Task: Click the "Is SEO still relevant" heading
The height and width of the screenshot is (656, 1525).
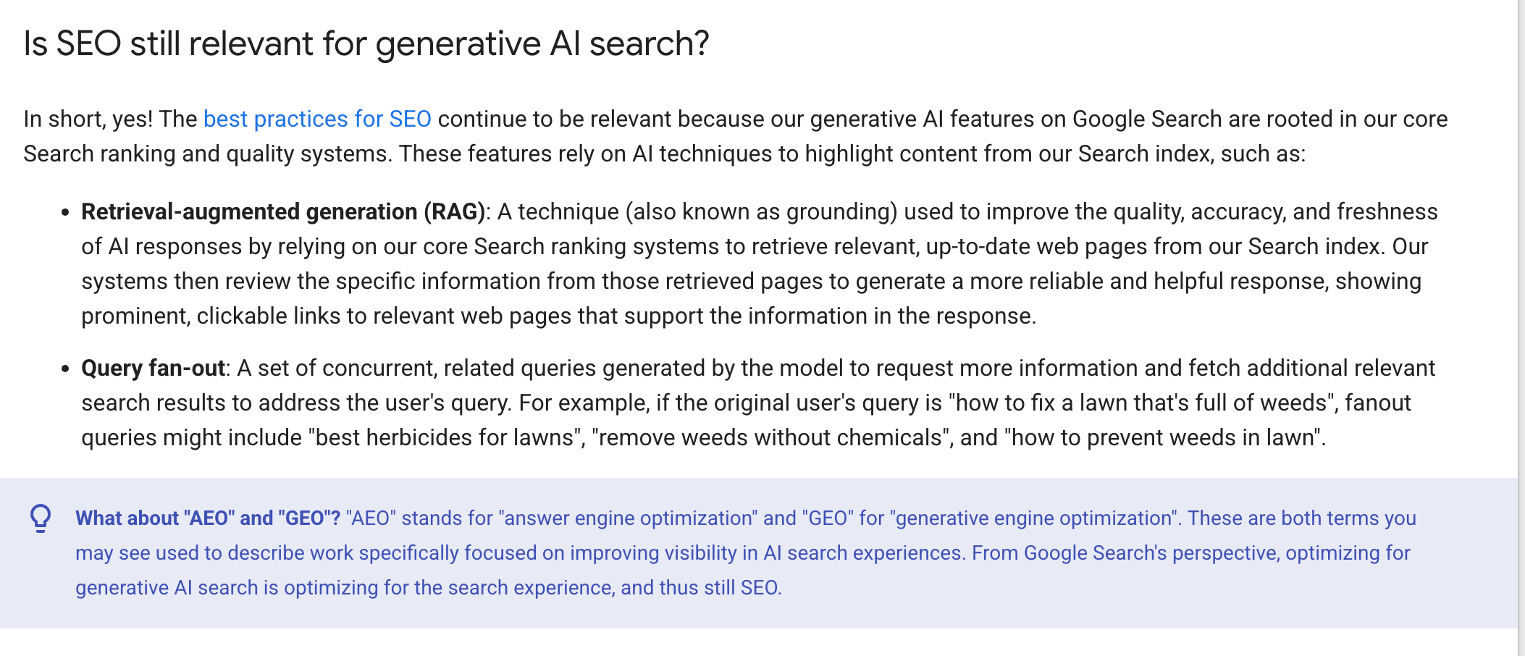Action: pyautogui.click(x=366, y=43)
